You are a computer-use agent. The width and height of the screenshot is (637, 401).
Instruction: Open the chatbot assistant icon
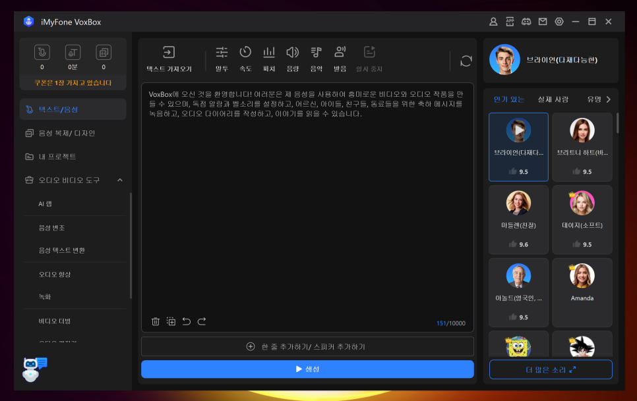pyautogui.click(x=34, y=369)
